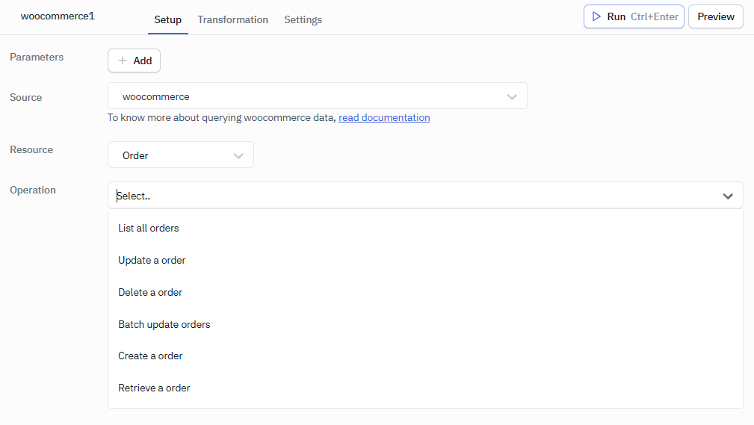Click the Order value in the Resource field

(x=135, y=155)
